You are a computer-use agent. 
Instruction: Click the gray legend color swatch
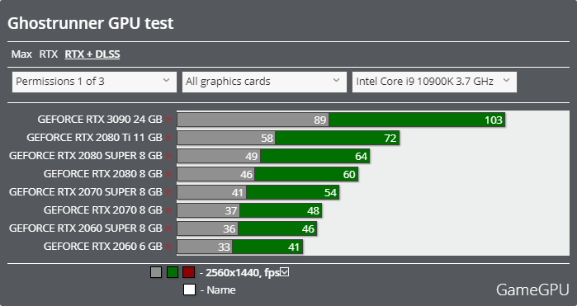156,272
